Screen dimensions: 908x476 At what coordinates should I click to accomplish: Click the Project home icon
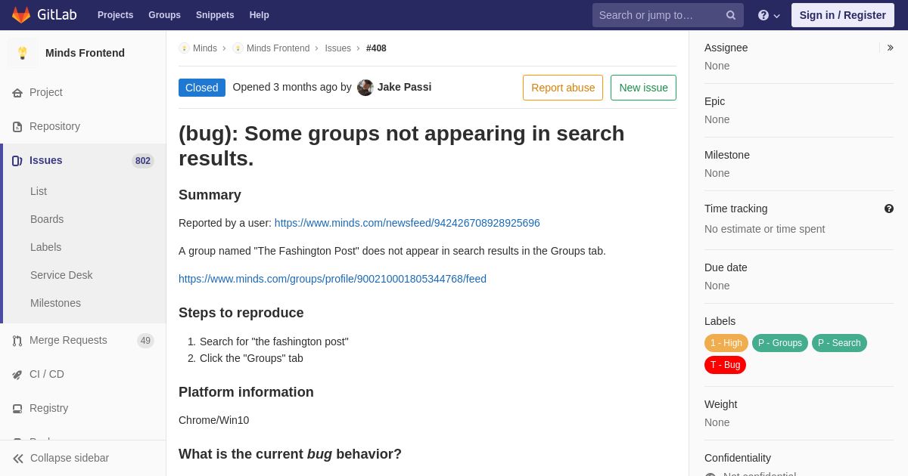click(x=17, y=93)
